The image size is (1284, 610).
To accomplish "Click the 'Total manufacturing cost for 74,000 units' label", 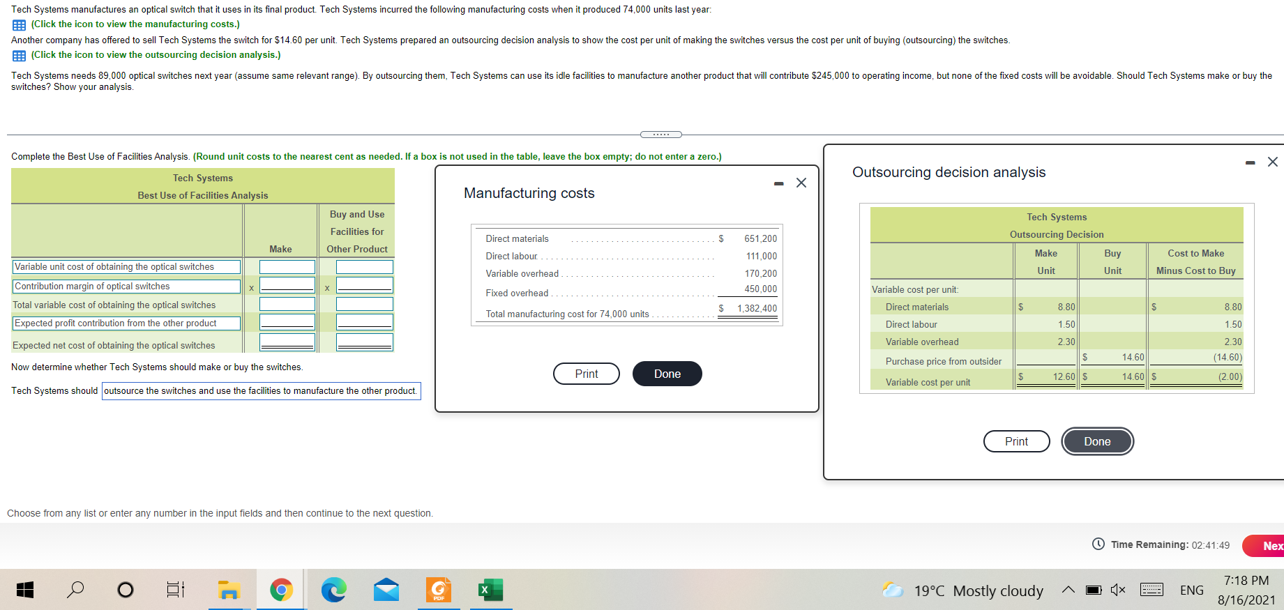I will click(568, 314).
